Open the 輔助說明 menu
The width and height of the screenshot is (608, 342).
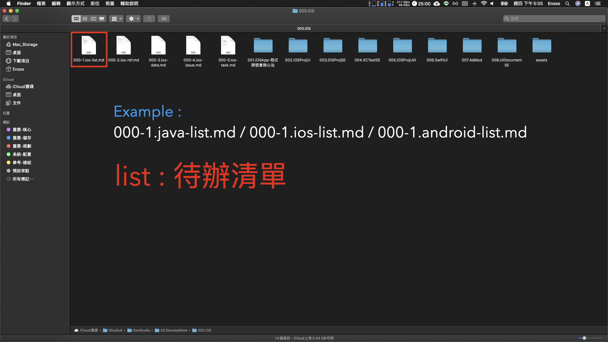coord(129,3)
